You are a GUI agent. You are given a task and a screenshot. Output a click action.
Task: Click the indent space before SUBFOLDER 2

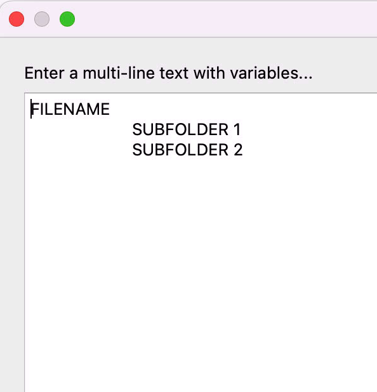click(x=81, y=150)
